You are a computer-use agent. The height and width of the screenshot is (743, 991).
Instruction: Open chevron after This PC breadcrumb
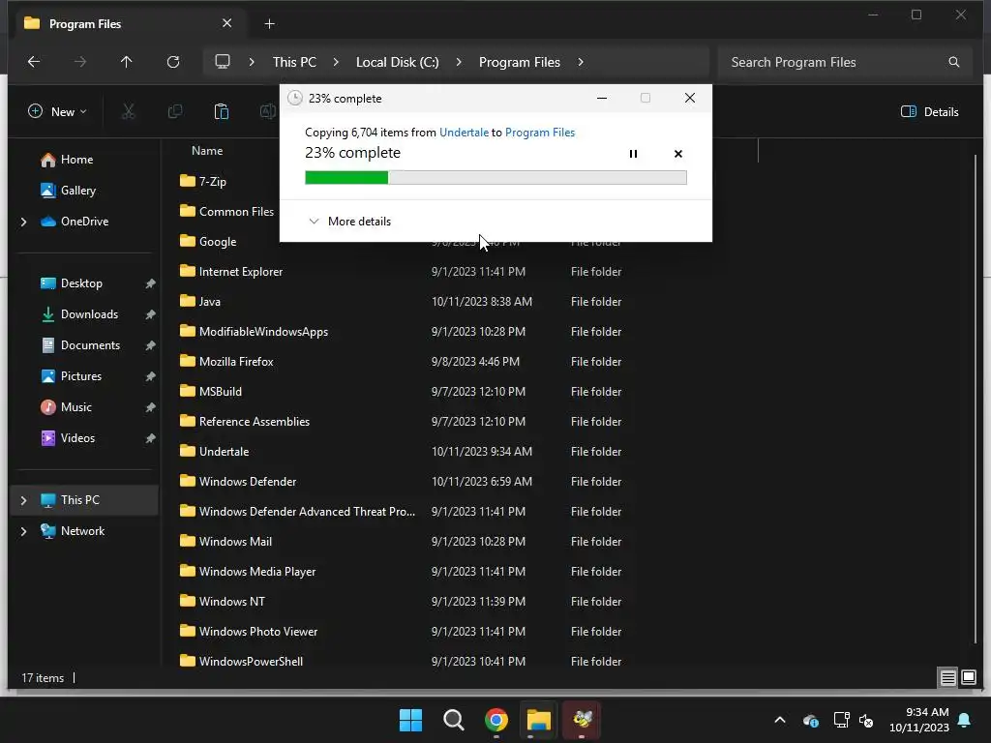pyautogui.click(x=336, y=62)
